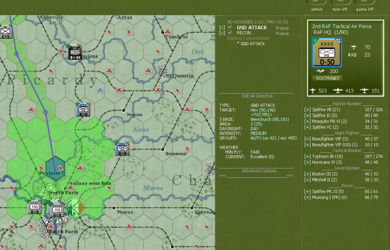
Task: Toggle the DAY/NIGHT setting DAY
Action: pyautogui.click(x=254, y=129)
